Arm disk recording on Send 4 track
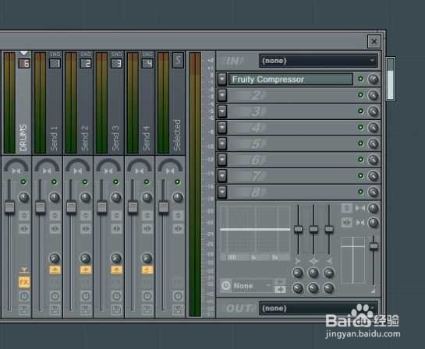Viewport: 425px width, 349px height. [x=147, y=309]
